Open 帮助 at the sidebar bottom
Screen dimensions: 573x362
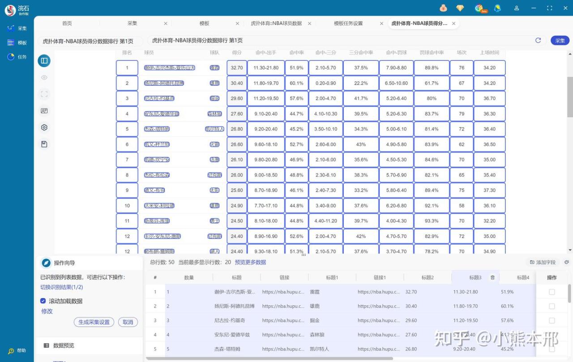tap(17, 351)
